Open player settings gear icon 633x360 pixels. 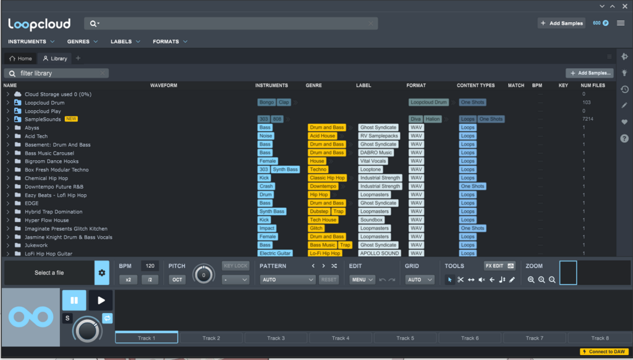point(102,273)
